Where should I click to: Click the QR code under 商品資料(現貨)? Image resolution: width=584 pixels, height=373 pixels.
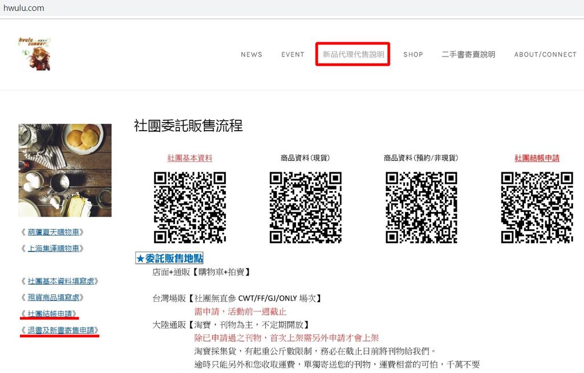click(x=306, y=208)
